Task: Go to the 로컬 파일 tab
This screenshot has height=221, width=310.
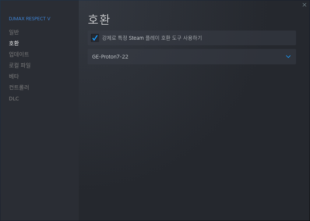Action: (20, 65)
